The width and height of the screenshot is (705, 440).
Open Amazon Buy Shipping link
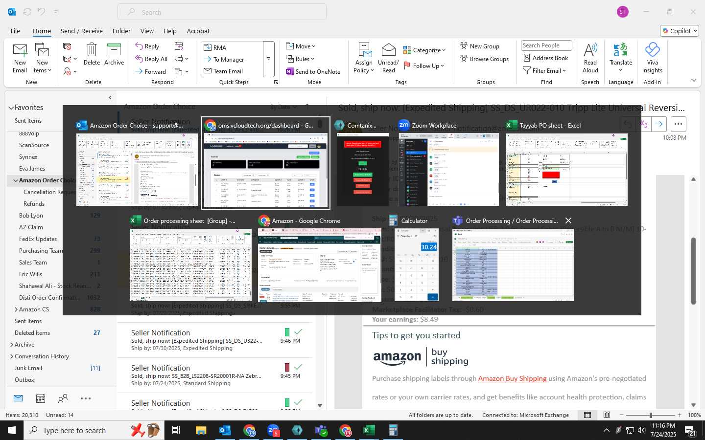click(x=512, y=378)
